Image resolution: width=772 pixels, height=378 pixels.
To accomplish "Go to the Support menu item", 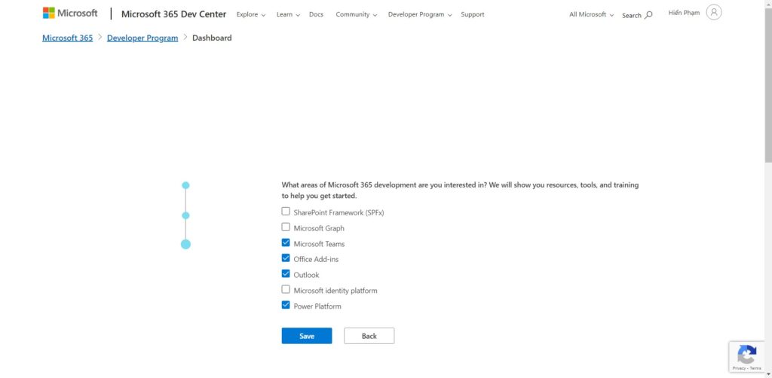I will coord(473,14).
